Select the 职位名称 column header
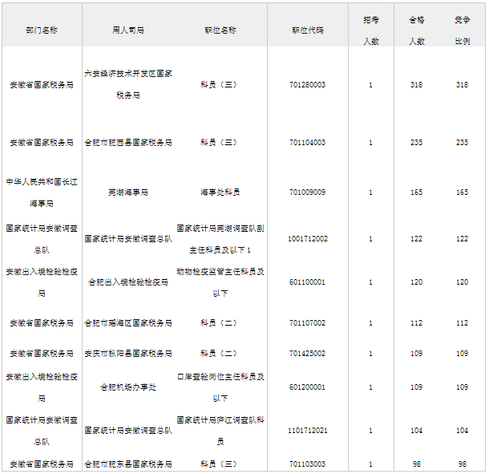 220,30
